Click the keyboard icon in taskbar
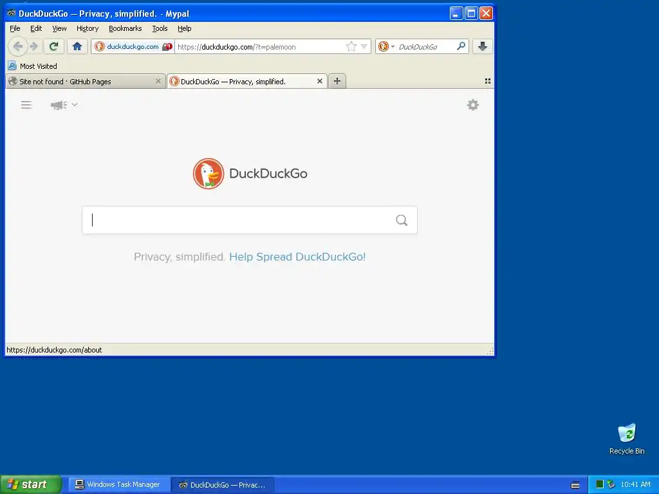 575,485
